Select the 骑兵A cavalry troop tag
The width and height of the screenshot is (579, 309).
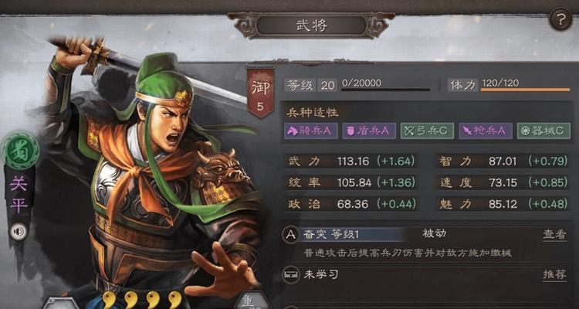310,131
